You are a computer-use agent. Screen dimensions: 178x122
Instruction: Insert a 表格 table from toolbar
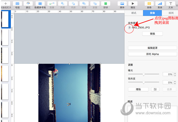(x=149, y=4)
